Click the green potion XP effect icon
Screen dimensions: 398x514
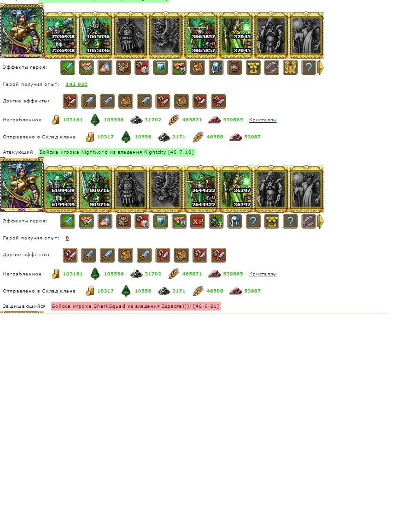(x=216, y=221)
